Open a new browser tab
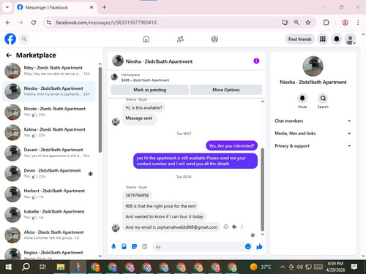Screen dimensions: 366x274 click(104, 7)
